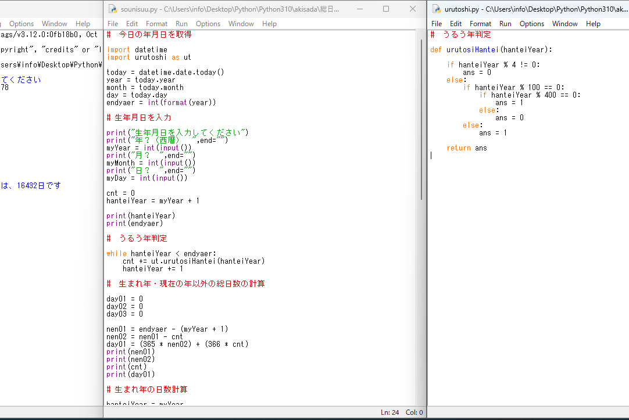Click the urutoshi.py Python file icon
629x420 pixels.
tap(437, 9)
